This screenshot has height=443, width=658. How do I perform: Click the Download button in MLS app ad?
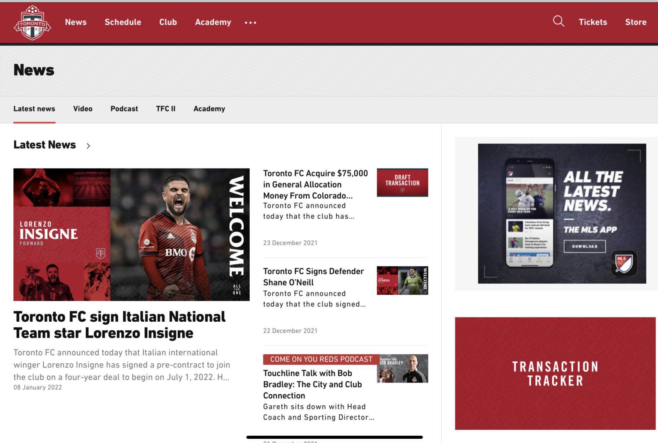point(585,246)
